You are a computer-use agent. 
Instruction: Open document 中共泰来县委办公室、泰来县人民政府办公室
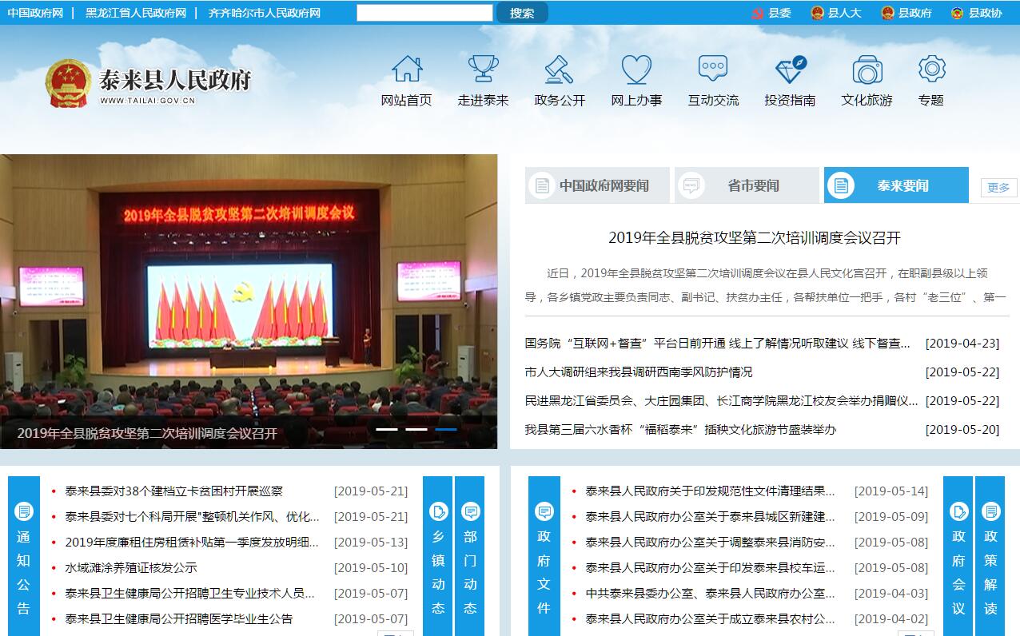point(711,594)
